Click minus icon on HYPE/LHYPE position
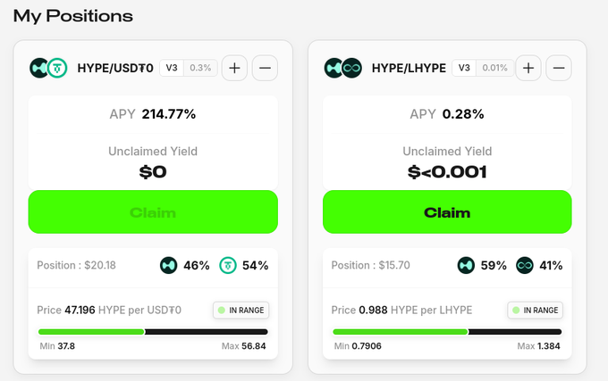608x381 pixels. click(559, 68)
